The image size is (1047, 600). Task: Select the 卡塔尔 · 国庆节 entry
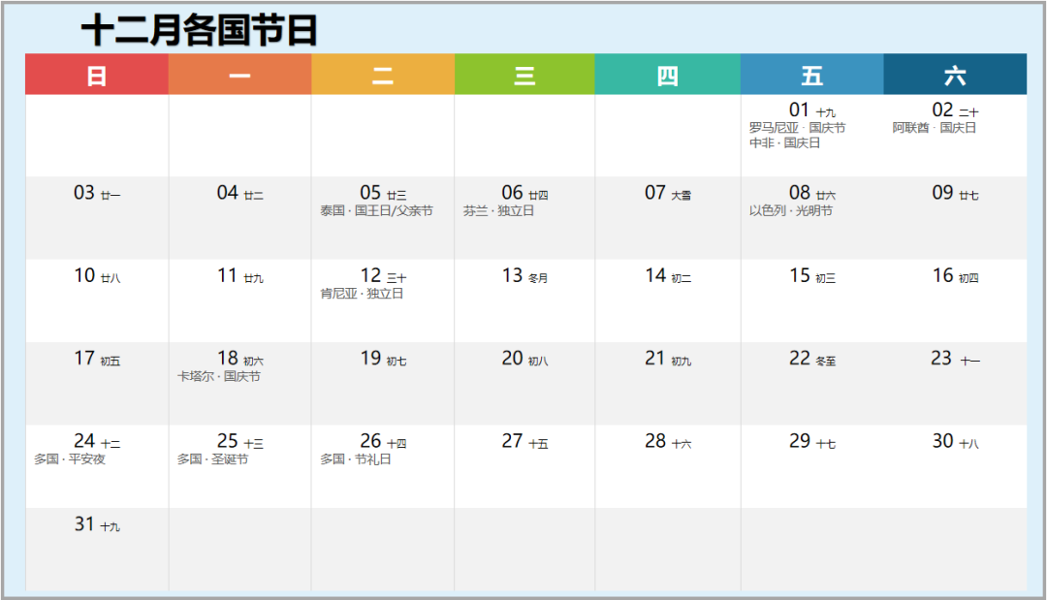point(218,377)
